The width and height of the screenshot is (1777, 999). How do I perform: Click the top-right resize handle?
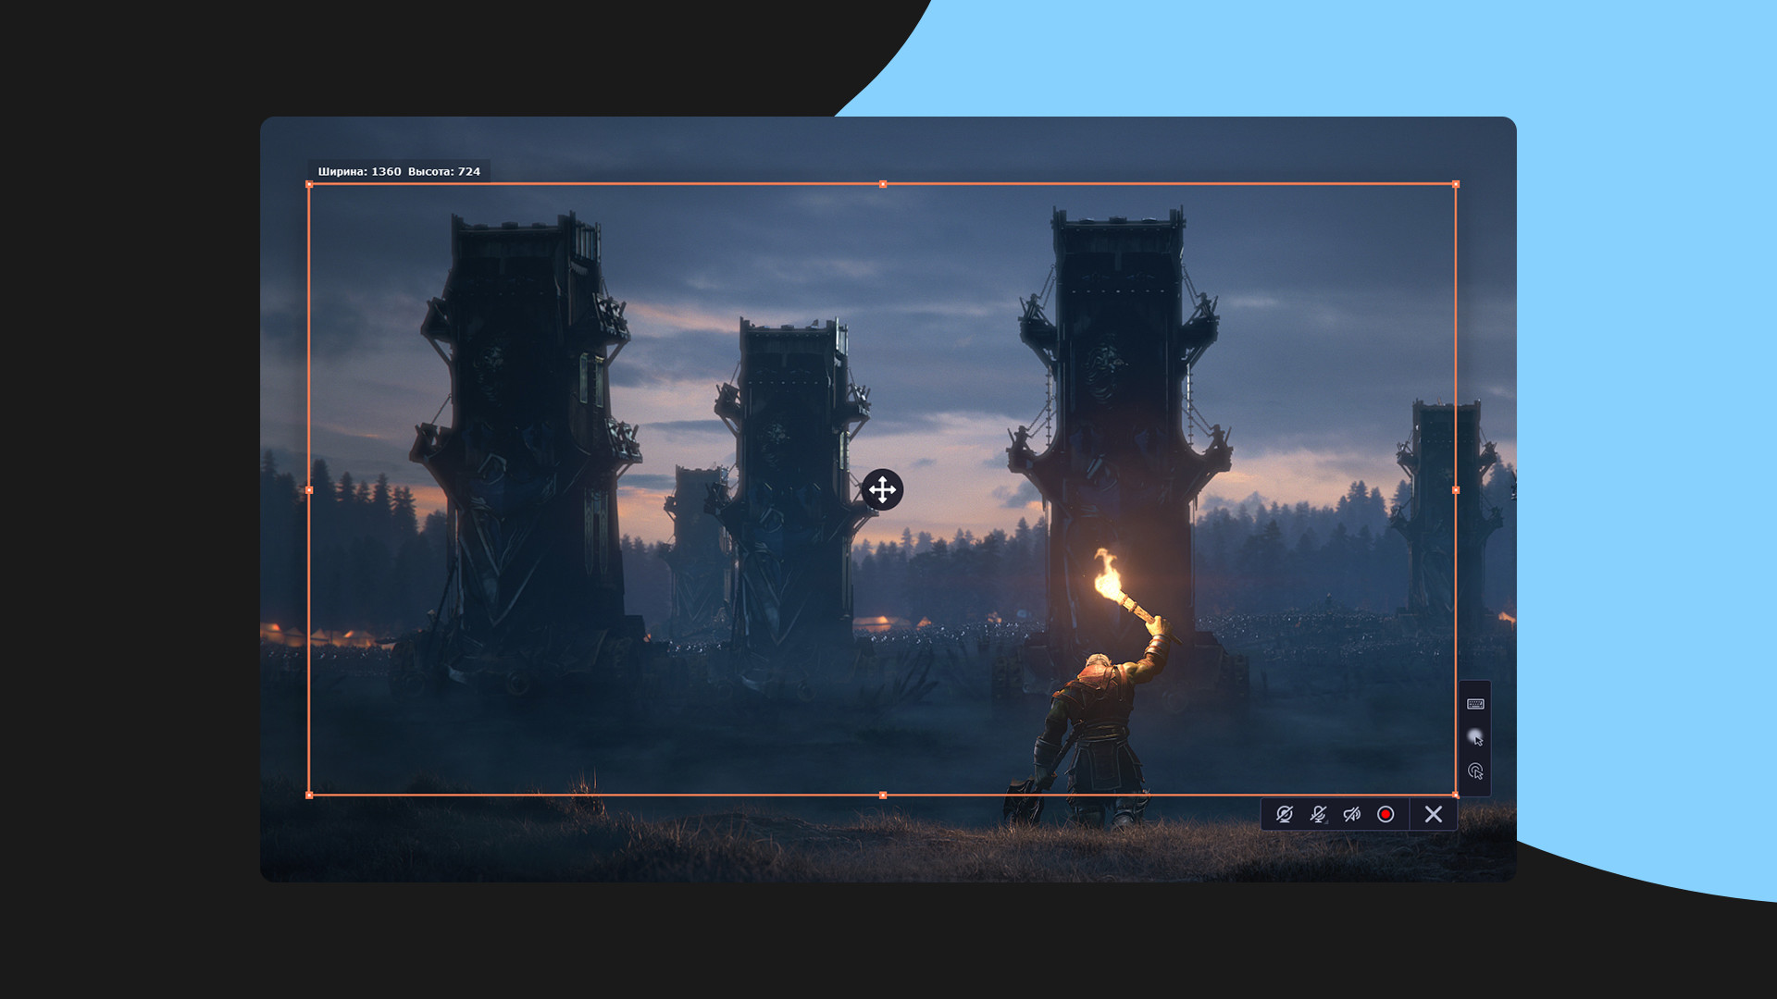click(1456, 185)
